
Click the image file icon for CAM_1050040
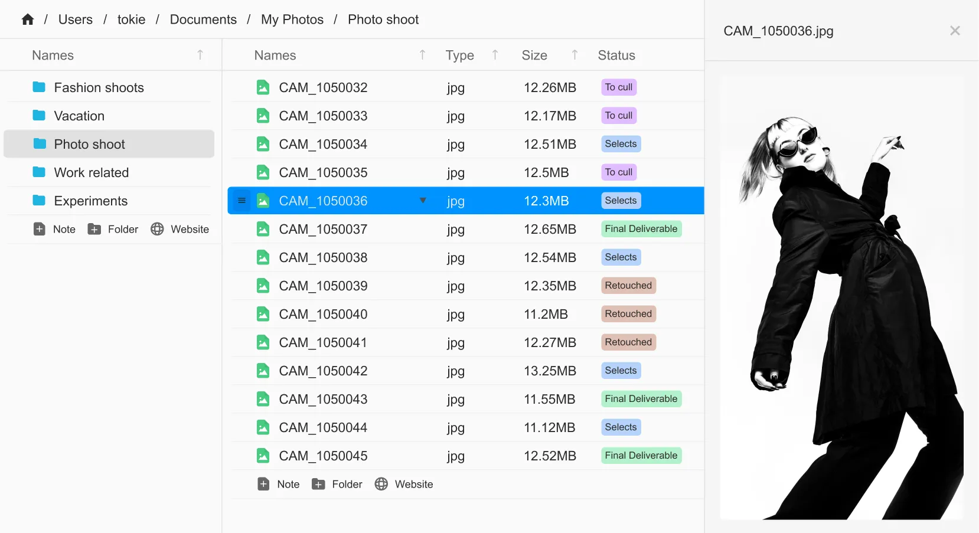click(x=263, y=314)
